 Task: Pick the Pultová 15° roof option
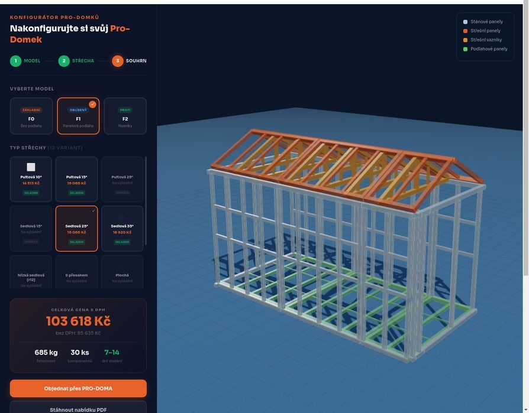click(x=76, y=178)
